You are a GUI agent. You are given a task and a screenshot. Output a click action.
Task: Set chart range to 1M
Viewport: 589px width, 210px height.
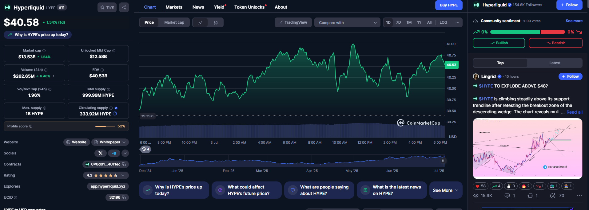tap(409, 22)
